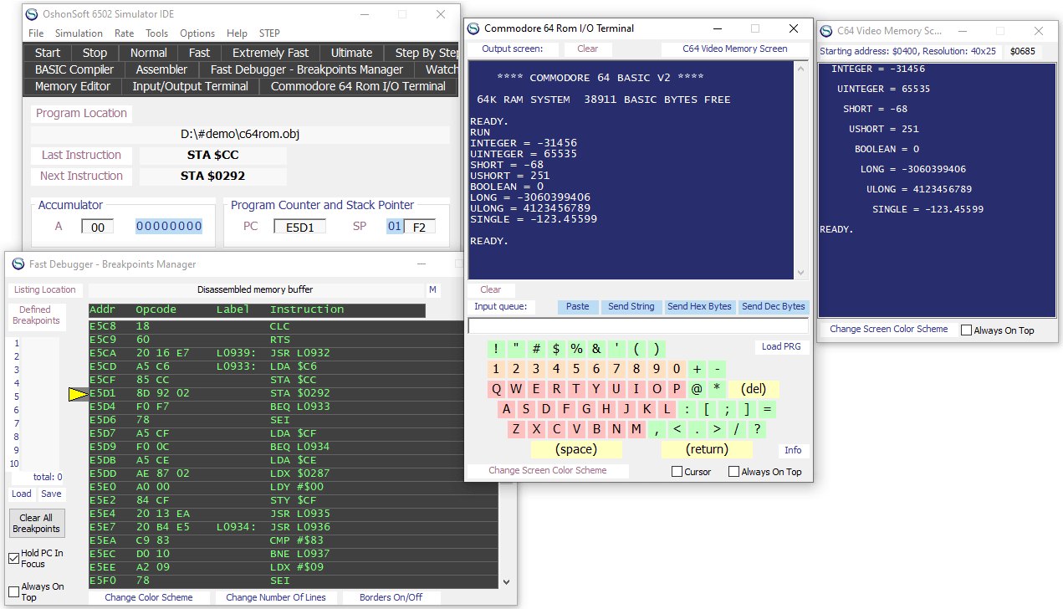This screenshot has width=1063, height=609.
Task: Click the Stop toolbar button
Action: tap(95, 53)
